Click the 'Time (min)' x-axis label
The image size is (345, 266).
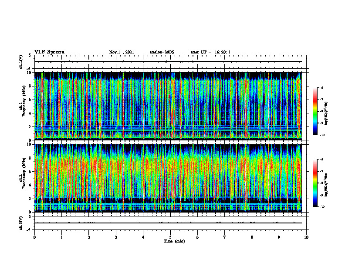tap(174, 241)
